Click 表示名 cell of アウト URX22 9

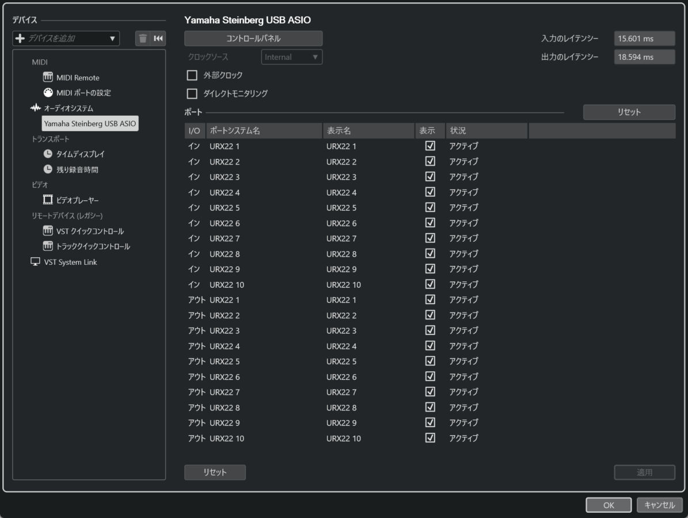click(341, 423)
